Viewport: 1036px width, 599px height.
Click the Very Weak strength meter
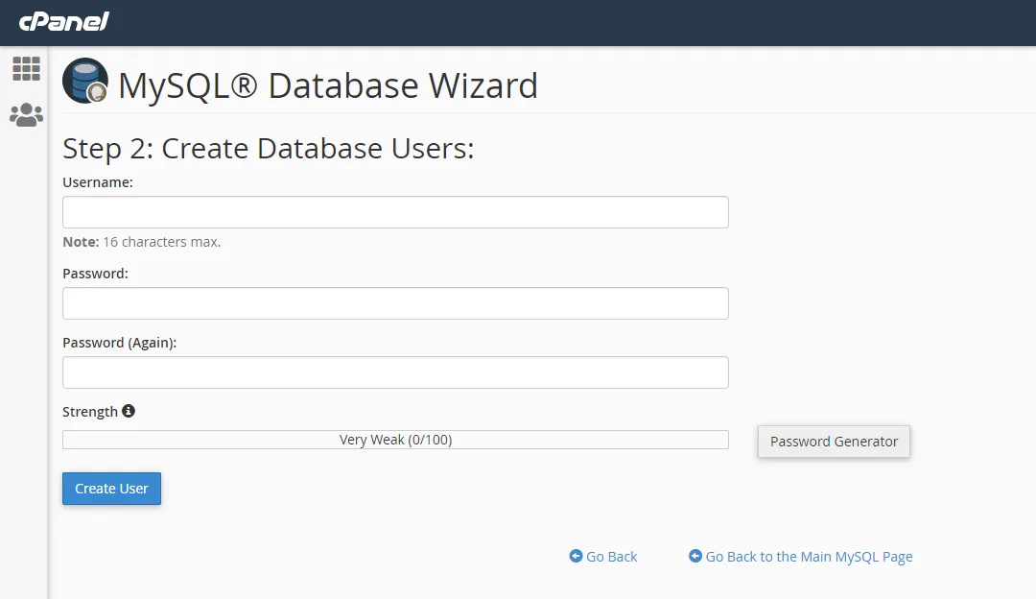tap(395, 440)
